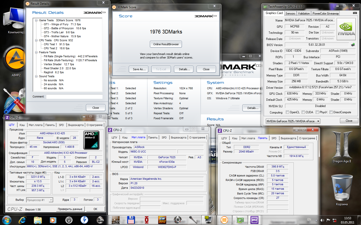Open the Корзина recycle bin icon
The height and width of the screenshot is (225, 361).
coord(342,190)
